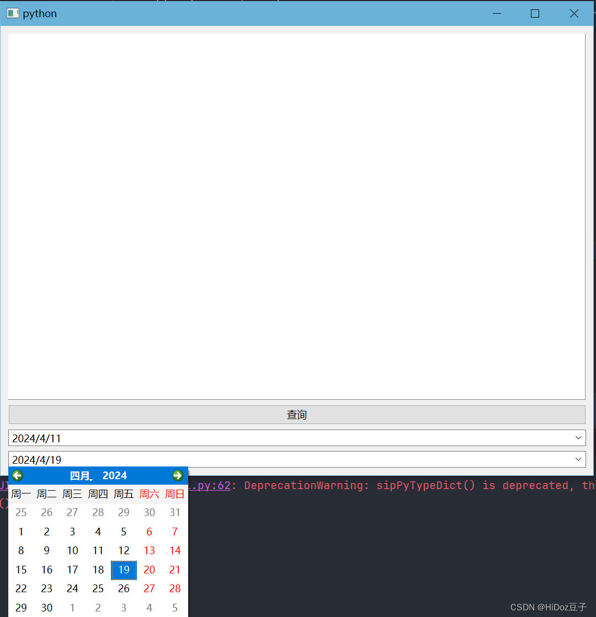596x617 pixels.
Task: Pick Saturday April 20
Action: click(x=150, y=570)
